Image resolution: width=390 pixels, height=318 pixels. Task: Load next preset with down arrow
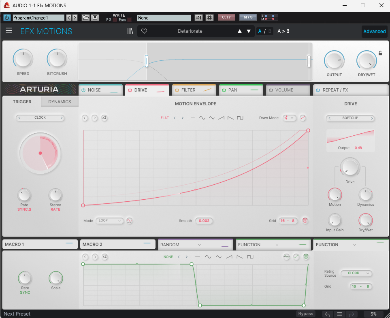(x=249, y=31)
